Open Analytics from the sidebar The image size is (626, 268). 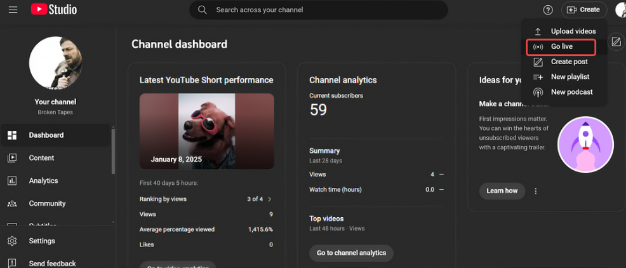(55, 180)
